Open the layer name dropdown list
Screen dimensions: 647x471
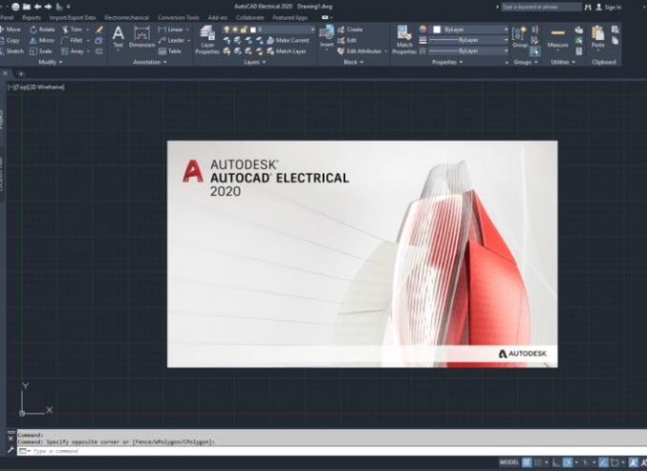click(284, 29)
